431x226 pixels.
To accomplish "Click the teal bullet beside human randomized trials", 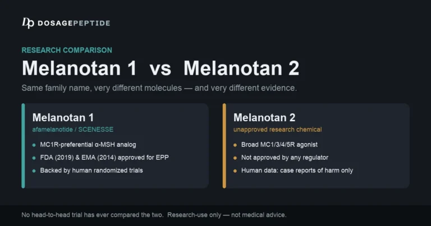I will (34, 171).
